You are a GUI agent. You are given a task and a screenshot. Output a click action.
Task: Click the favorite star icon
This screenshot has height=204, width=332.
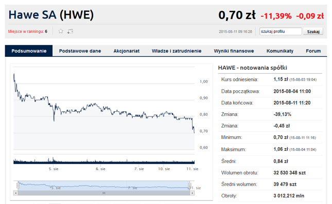(61, 31)
